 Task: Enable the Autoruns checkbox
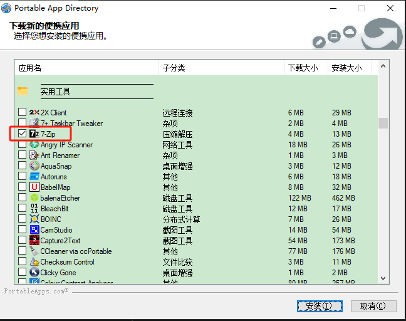23,176
